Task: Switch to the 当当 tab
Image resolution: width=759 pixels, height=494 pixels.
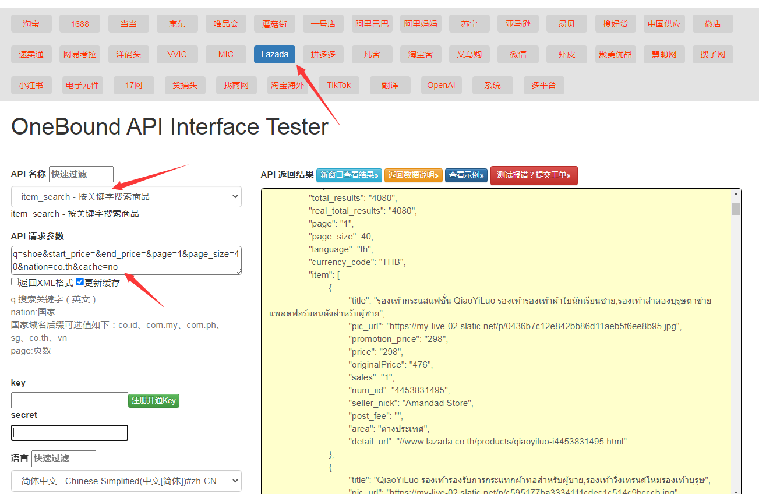Action: tap(129, 24)
